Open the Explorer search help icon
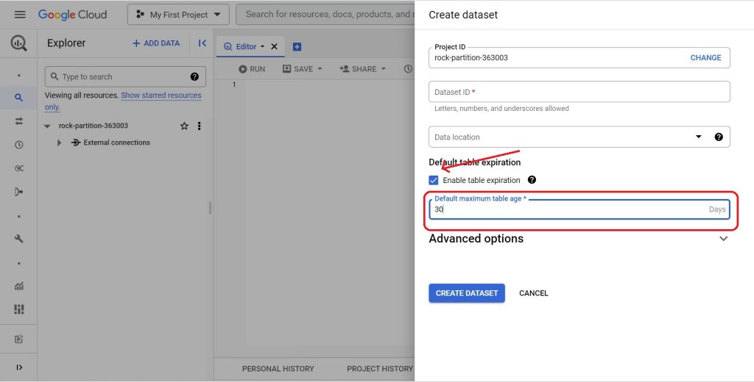The width and height of the screenshot is (754, 382). [x=194, y=76]
